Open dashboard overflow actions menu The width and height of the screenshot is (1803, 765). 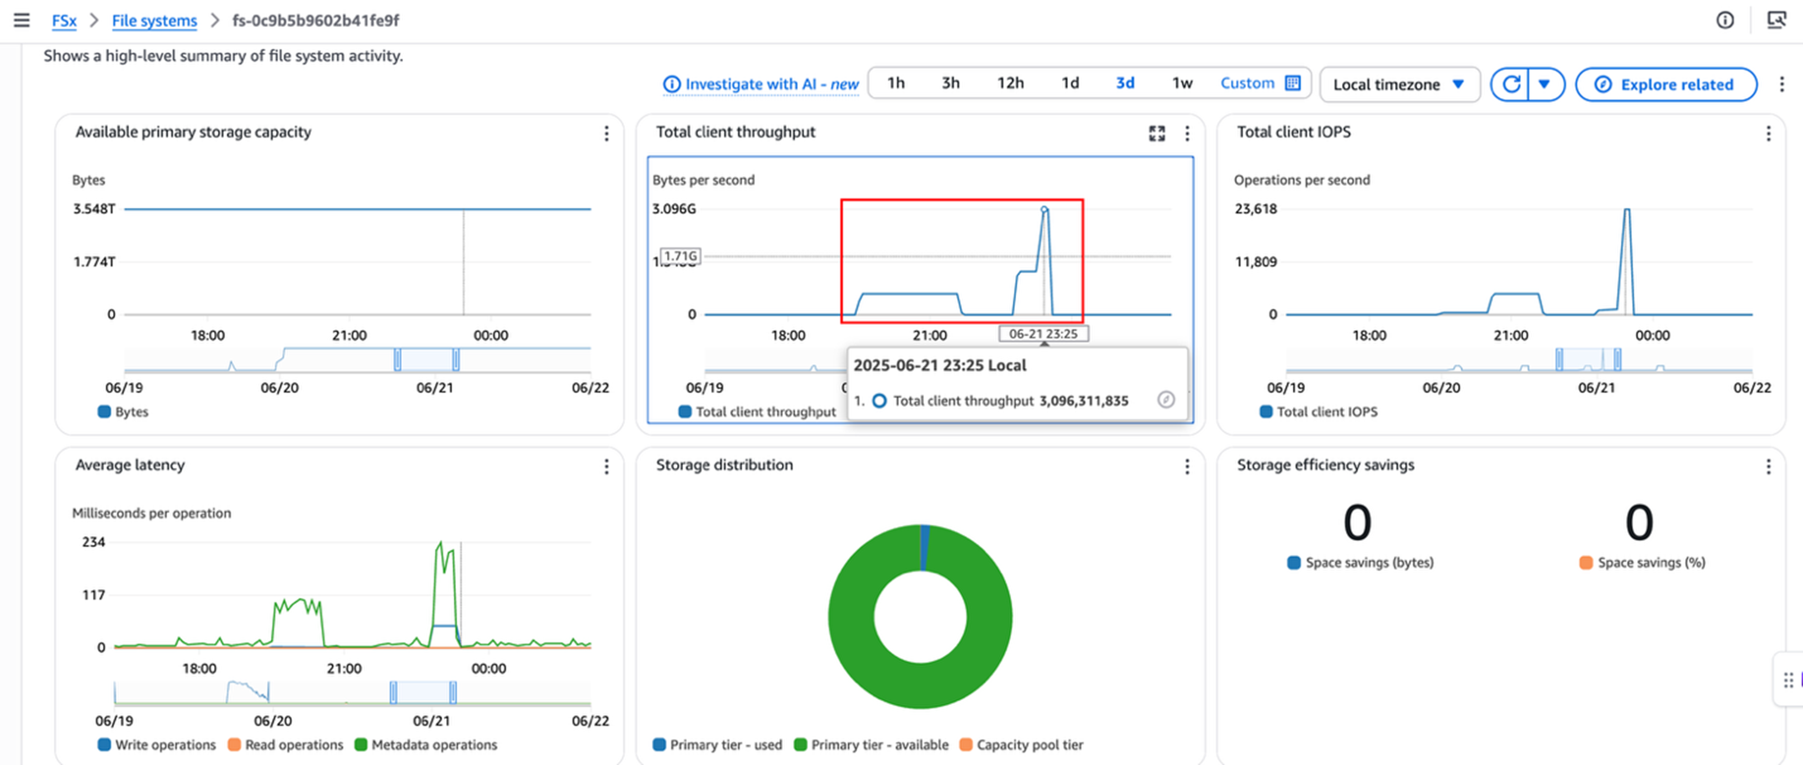(1781, 85)
